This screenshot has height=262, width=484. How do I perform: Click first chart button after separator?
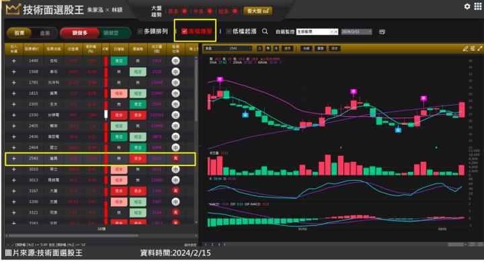point(306,48)
